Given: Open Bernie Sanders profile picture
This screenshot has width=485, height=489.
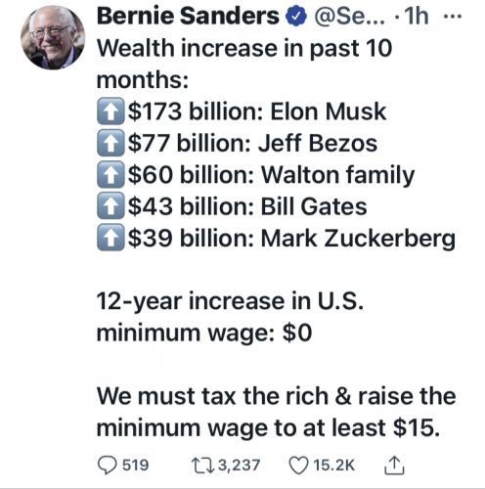Looking at the screenshot, I should point(53,37).
